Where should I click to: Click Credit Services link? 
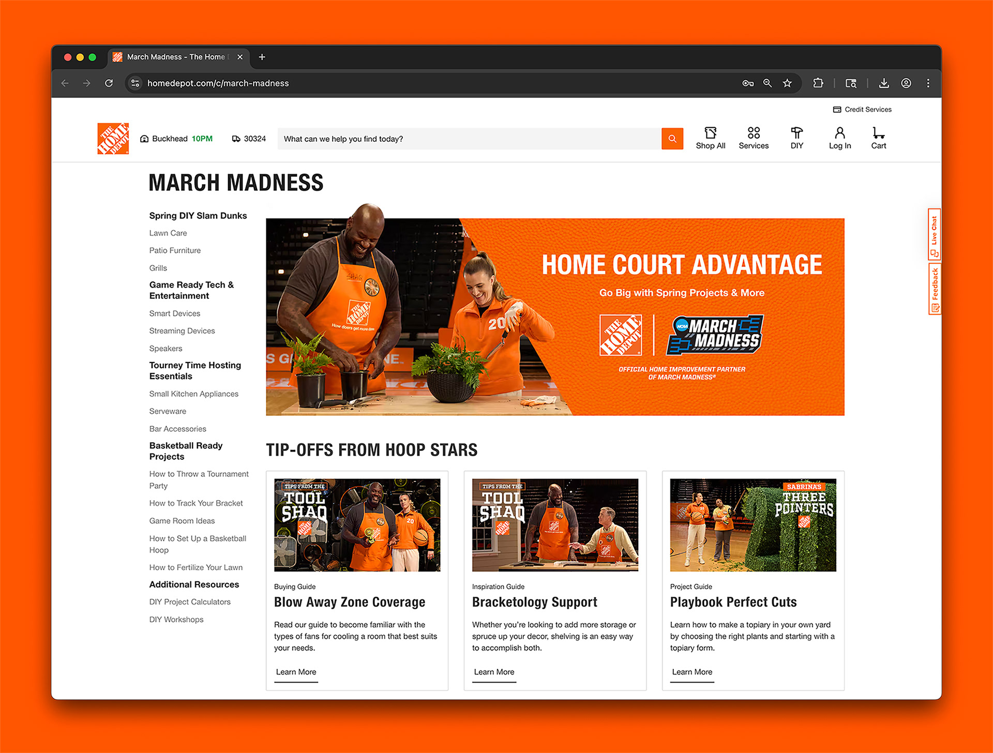[862, 110]
